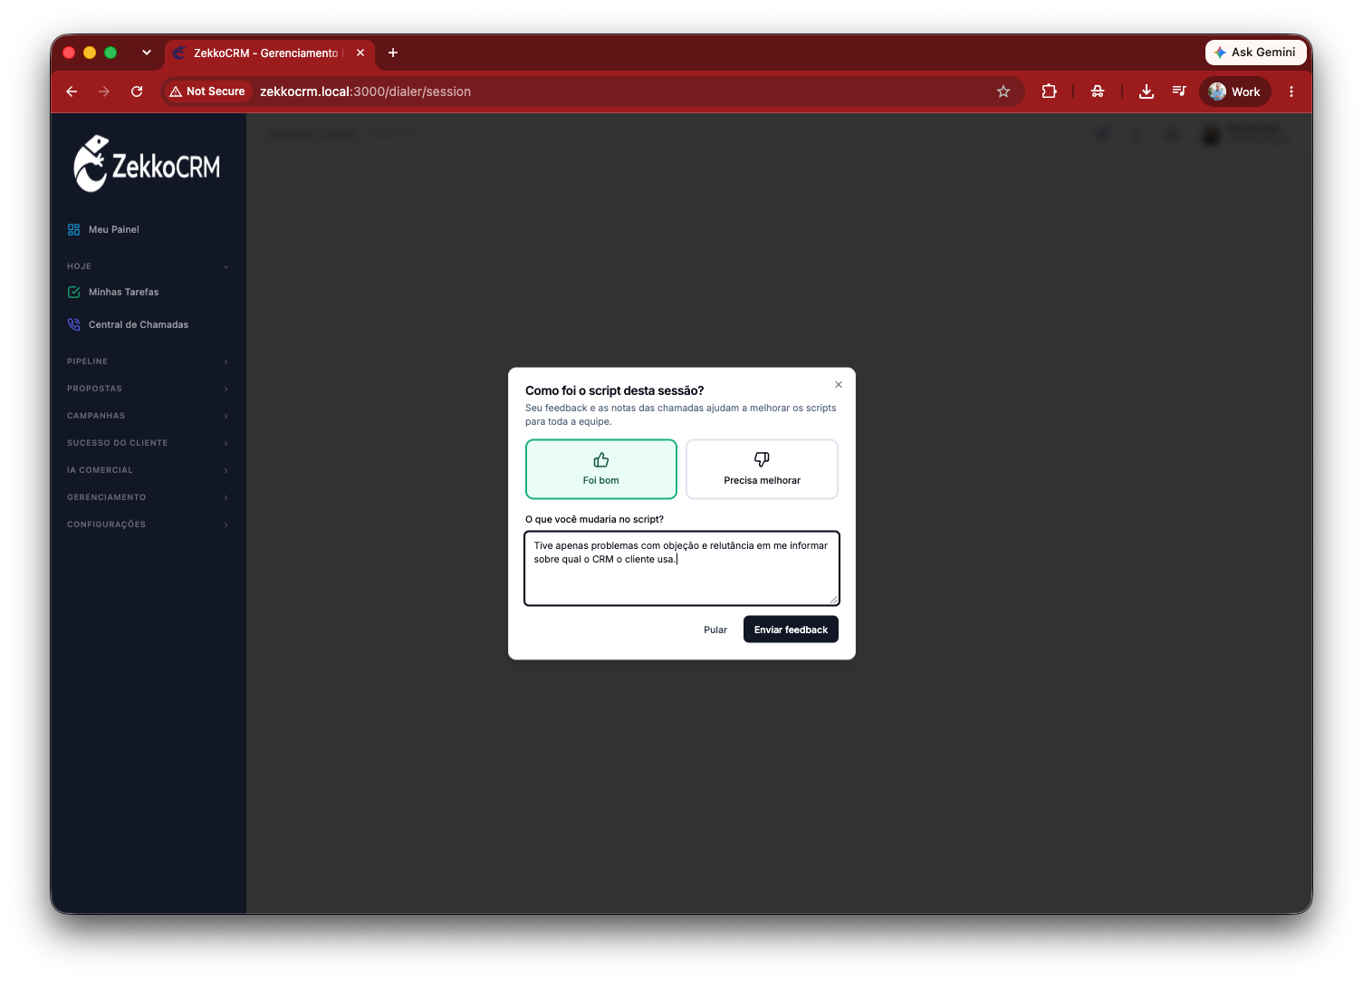This screenshot has height=981, width=1363.
Task: Go forward in browser
Action: point(104,91)
